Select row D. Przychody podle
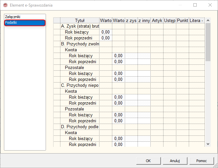This screenshot has width=218, height=168. tap(80, 127)
